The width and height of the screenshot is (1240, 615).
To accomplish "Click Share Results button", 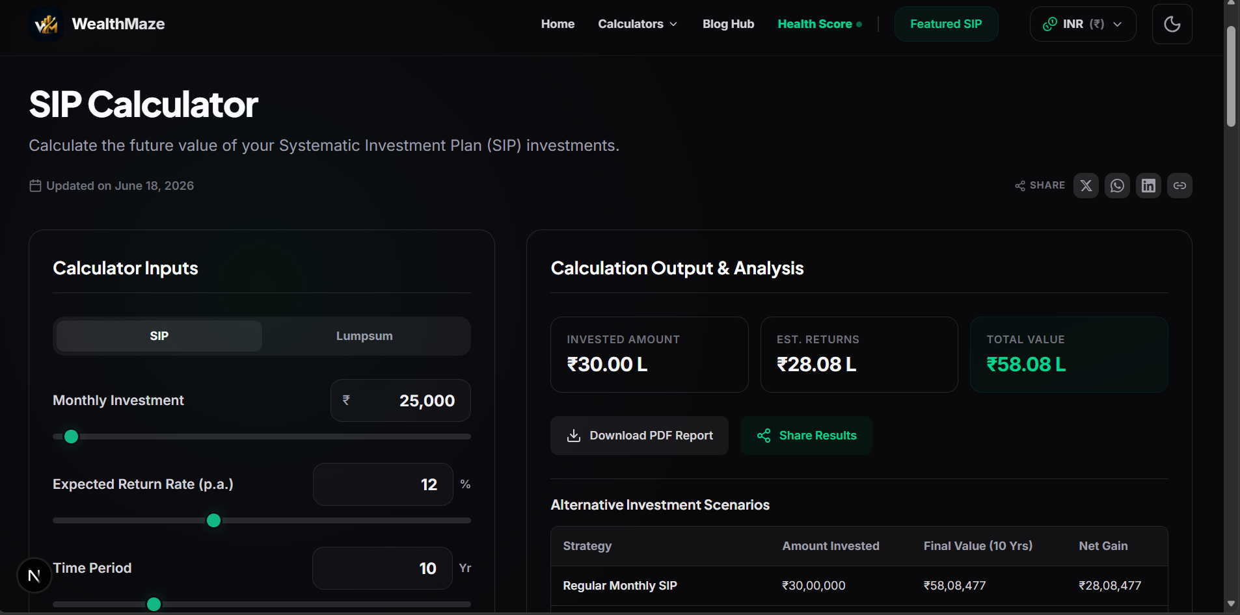I will click(806, 436).
